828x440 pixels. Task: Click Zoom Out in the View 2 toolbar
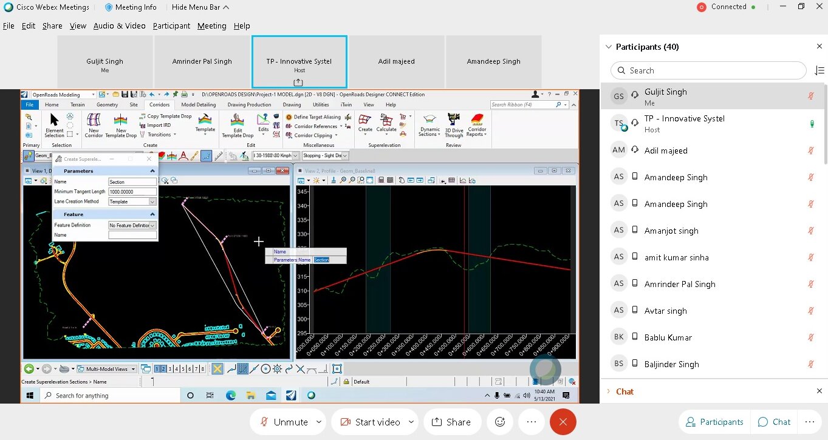point(352,180)
